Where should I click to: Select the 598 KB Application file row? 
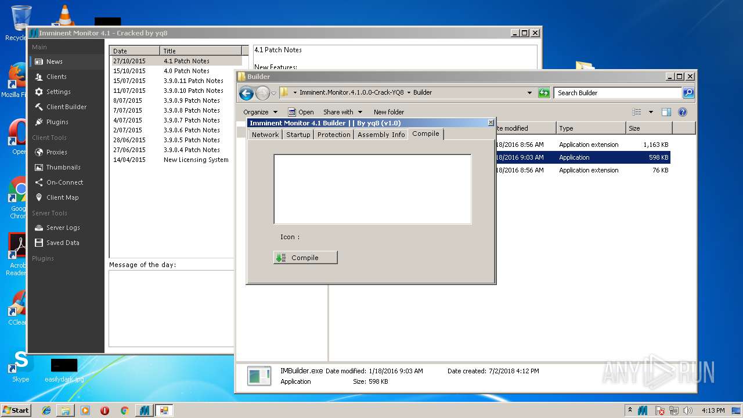[583, 157]
